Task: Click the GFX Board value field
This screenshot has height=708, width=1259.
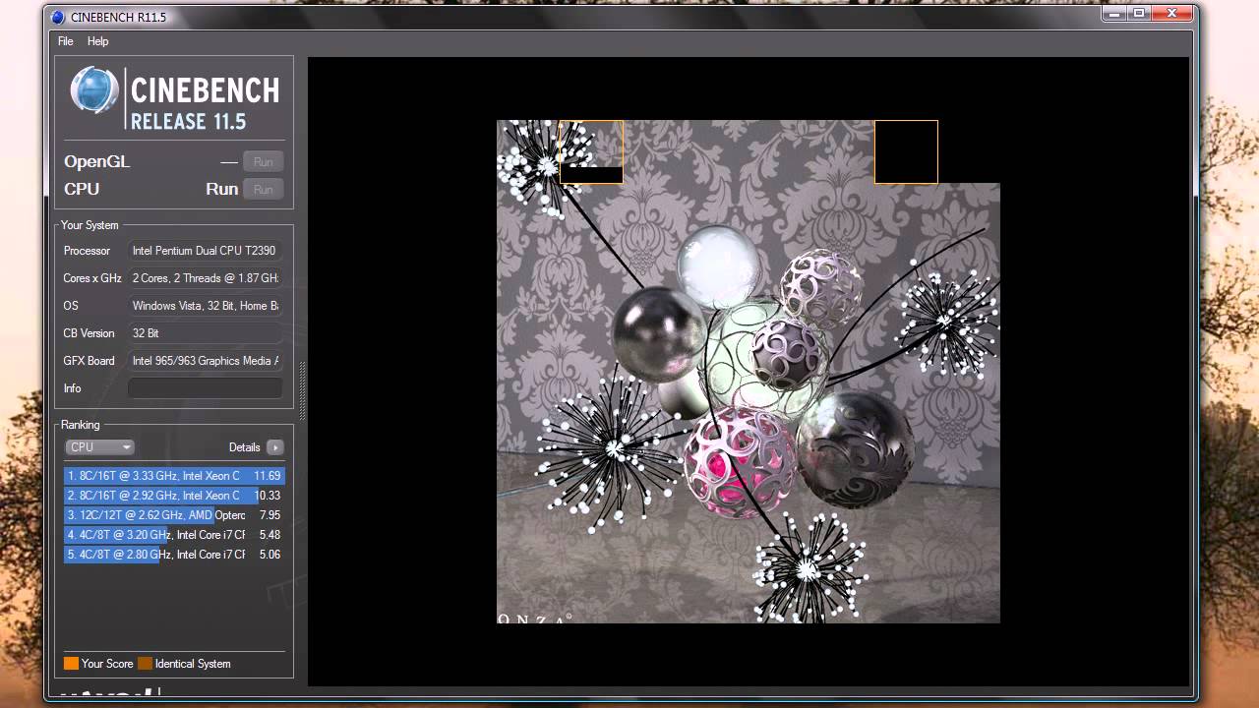Action: (206, 361)
